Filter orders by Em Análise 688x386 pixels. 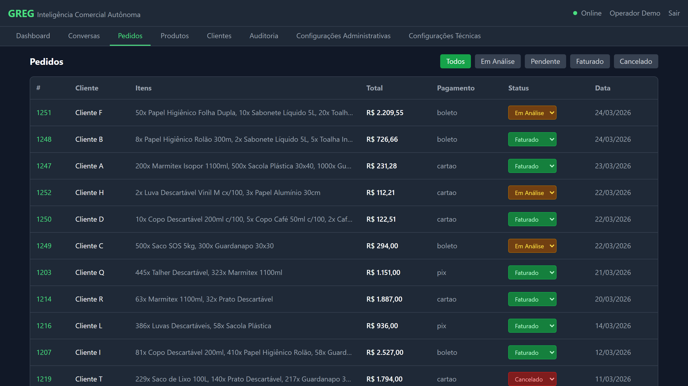497,62
